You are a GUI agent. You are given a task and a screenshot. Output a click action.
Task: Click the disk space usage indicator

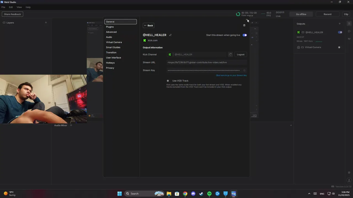point(246,14)
